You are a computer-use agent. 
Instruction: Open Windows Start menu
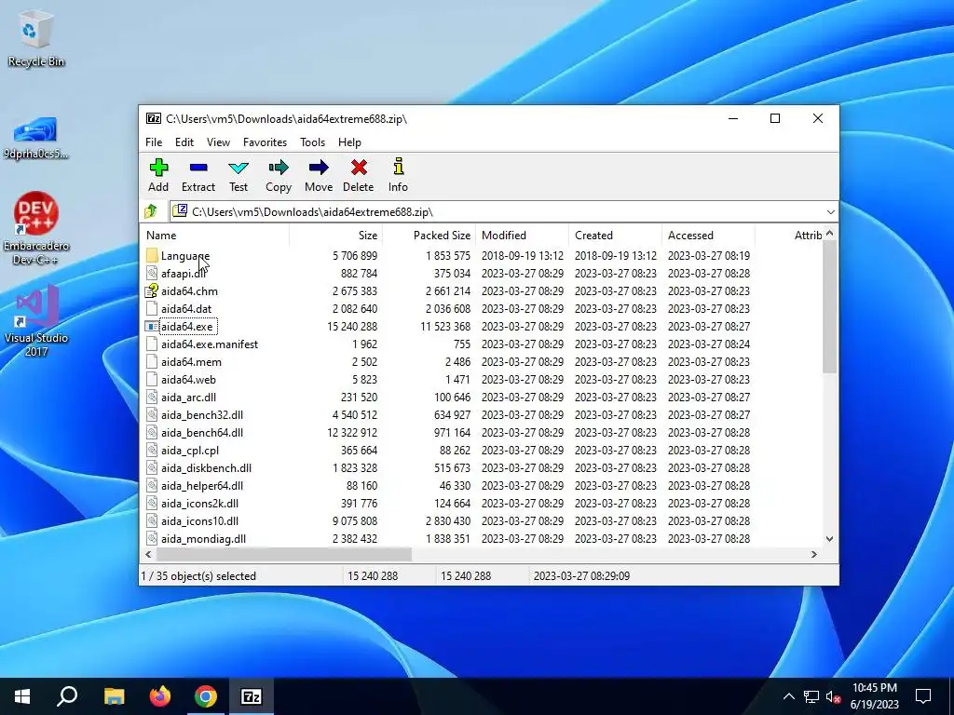22,696
